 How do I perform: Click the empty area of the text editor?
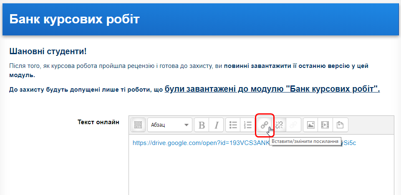(261, 175)
